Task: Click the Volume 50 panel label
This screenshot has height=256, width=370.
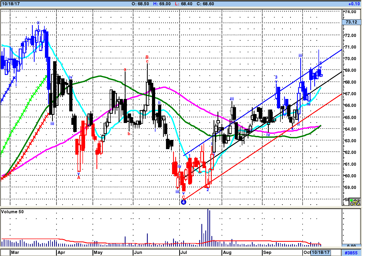Action: click(x=12, y=212)
